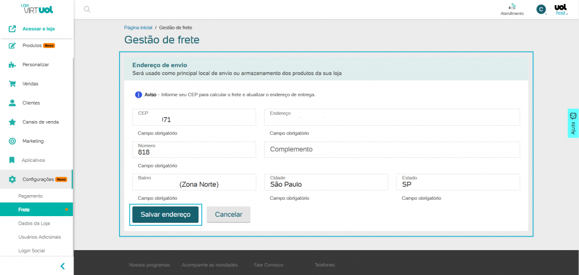Open Pagamento settings submenu item

click(31, 196)
